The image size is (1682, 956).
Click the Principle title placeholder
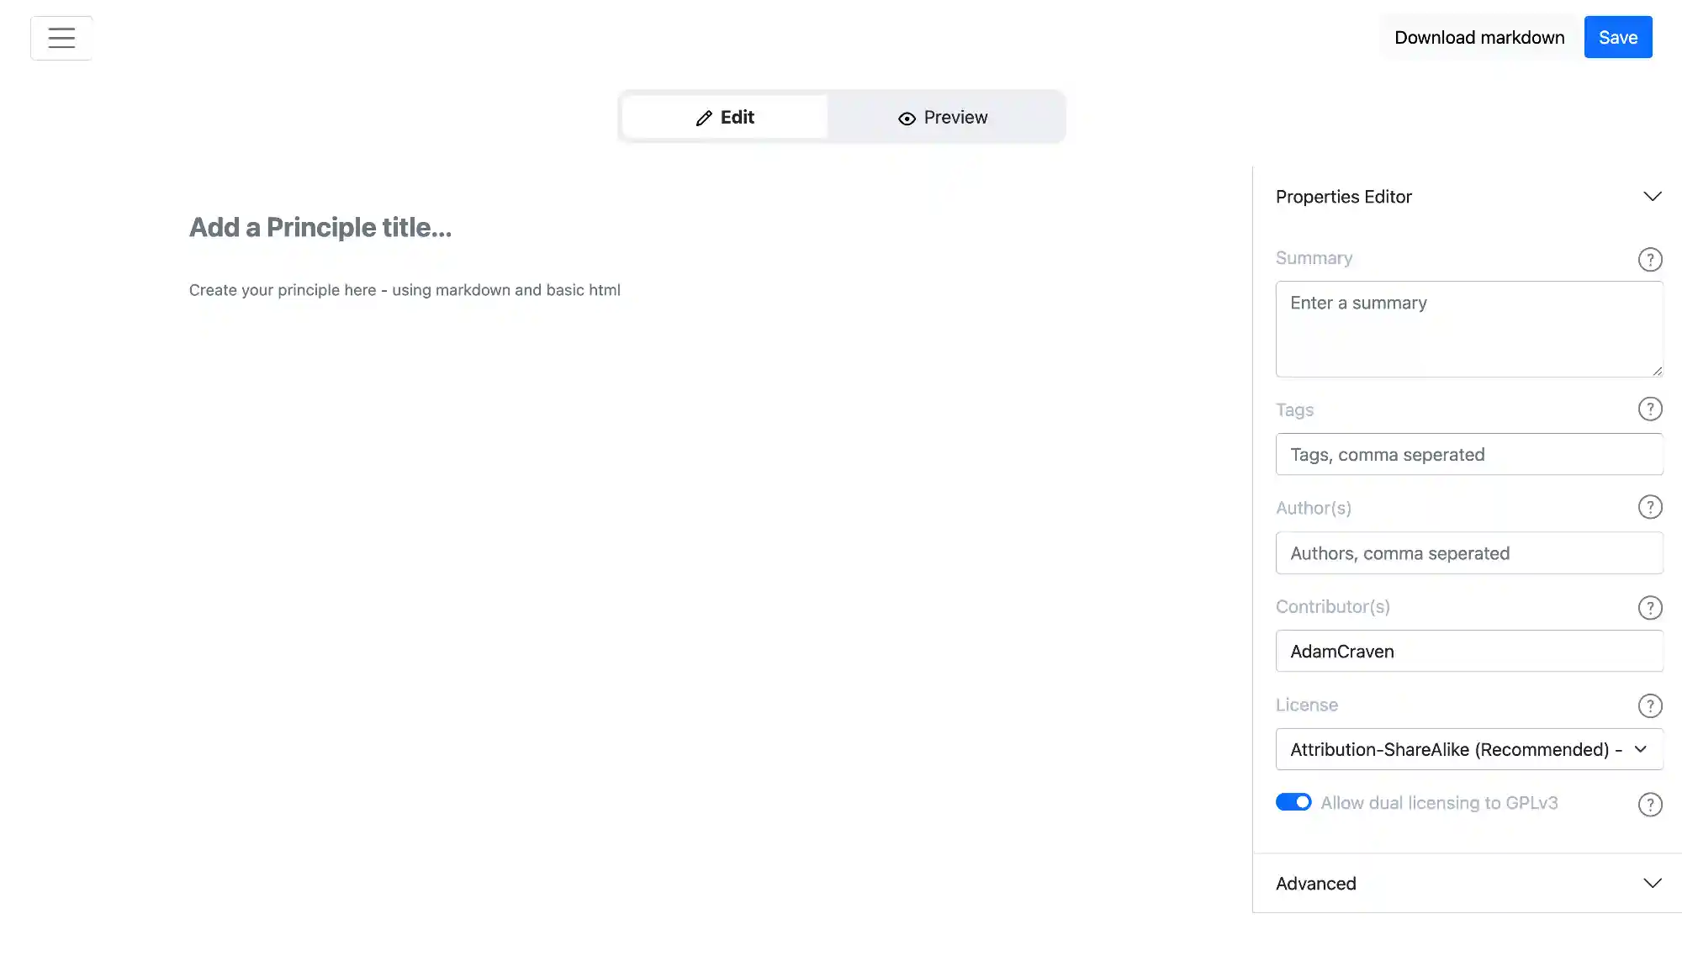pos(320,227)
